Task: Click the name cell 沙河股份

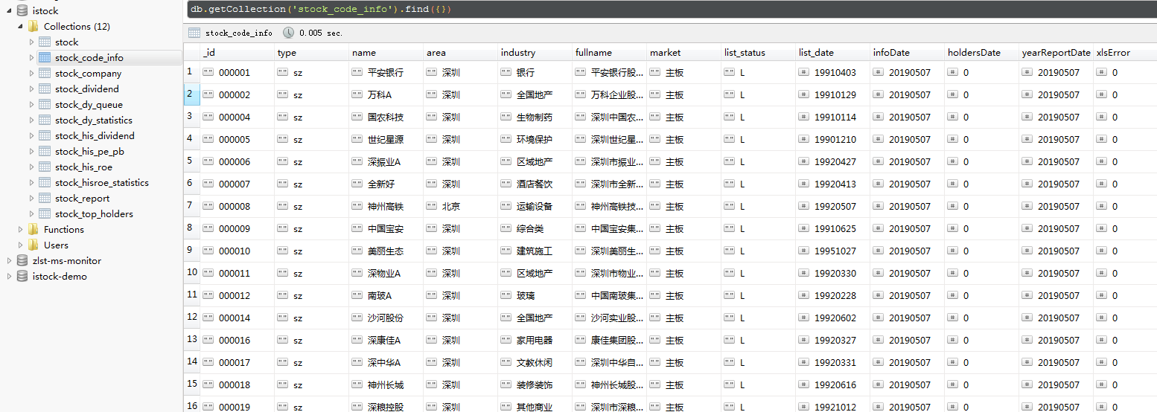Action: pyautogui.click(x=386, y=318)
